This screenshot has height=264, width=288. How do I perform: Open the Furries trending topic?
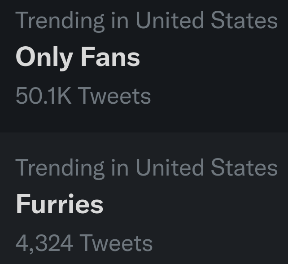tap(59, 204)
